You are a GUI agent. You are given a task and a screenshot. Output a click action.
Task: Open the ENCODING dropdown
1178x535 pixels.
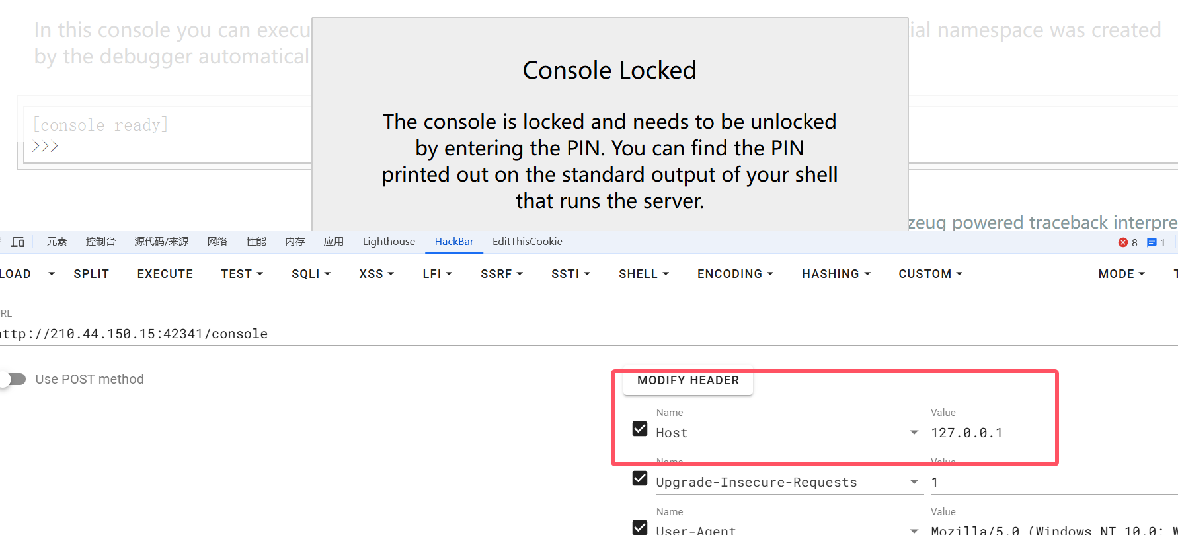(x=734, y=274)
